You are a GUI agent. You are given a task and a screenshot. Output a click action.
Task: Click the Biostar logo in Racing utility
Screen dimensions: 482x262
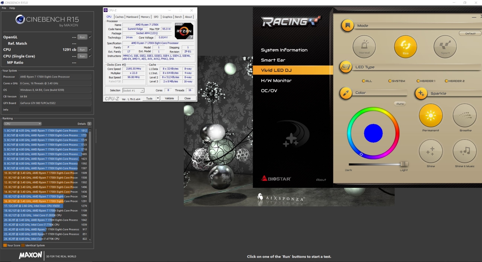coord(276,178)
